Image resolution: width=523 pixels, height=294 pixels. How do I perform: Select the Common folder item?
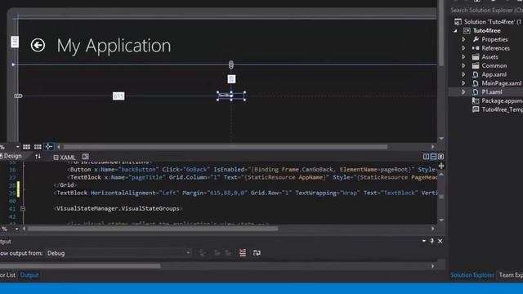(x=494, y=65)
